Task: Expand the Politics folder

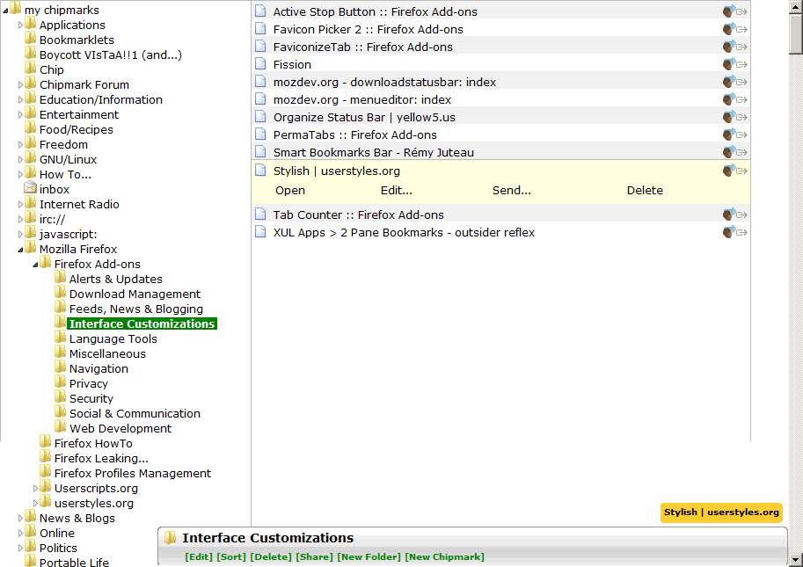Action: point(20,548)
